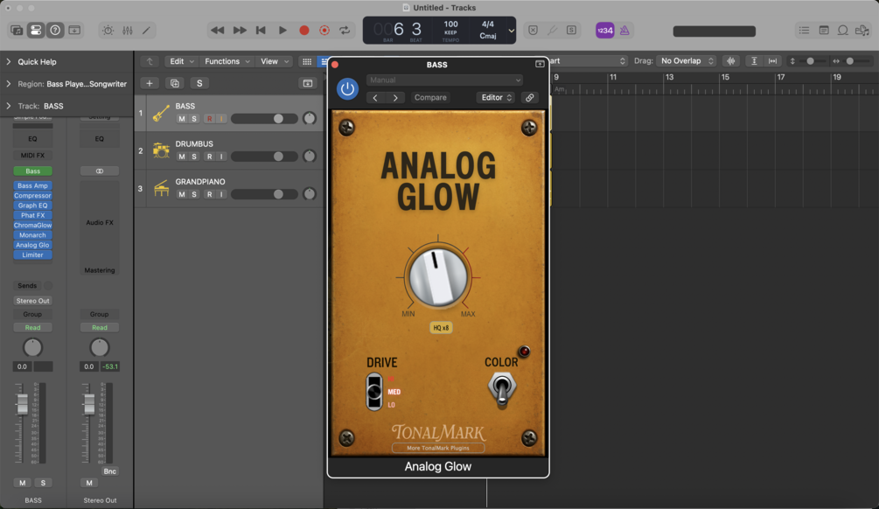Screen dimensions: 879x509
Task: Open the Smart Controls button
Action: pos(108,31)
